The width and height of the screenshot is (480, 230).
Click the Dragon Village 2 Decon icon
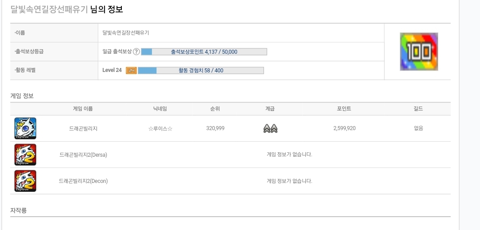25,181
